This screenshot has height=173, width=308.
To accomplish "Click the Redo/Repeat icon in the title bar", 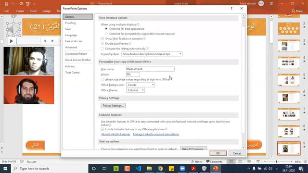I will point(21,4).
